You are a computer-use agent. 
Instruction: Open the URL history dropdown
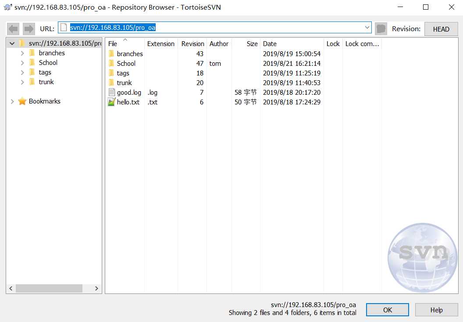[x=367, y=28]
